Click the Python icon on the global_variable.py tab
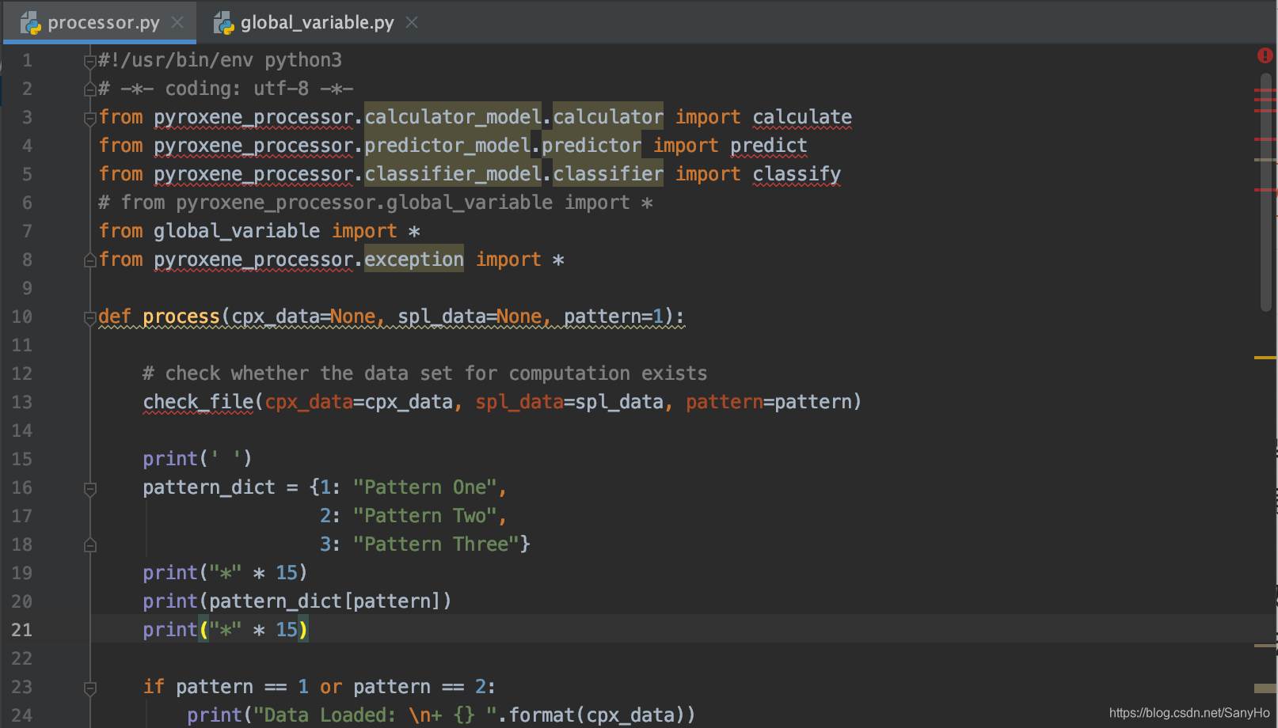1278x728 pixels. (224, 22)
